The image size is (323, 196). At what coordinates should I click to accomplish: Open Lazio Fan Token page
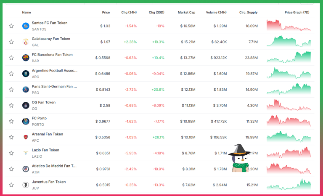tap(45, 150)
